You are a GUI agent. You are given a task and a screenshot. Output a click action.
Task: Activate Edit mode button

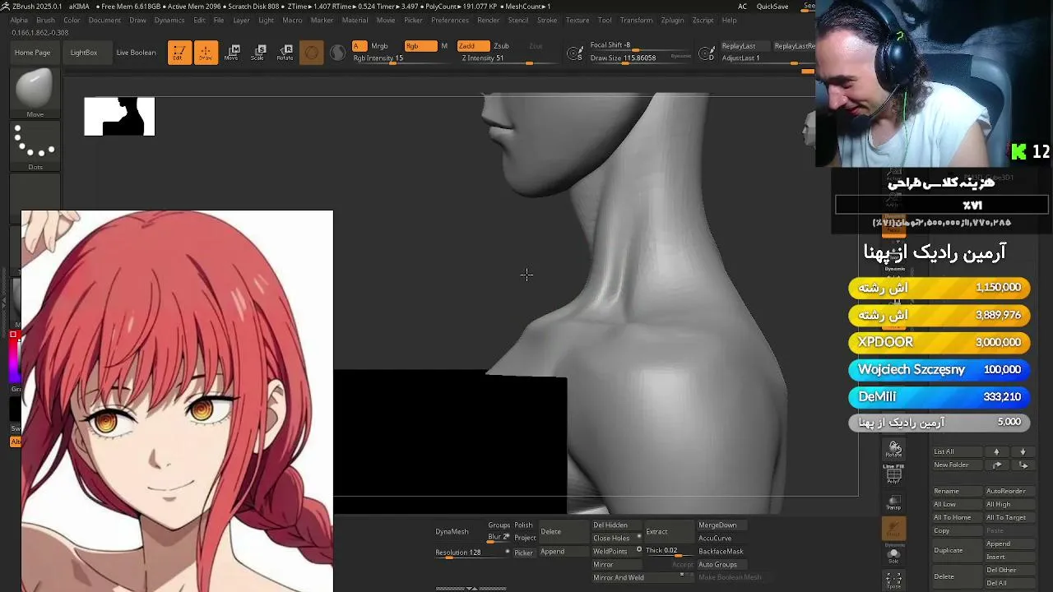tap(179, 53)
